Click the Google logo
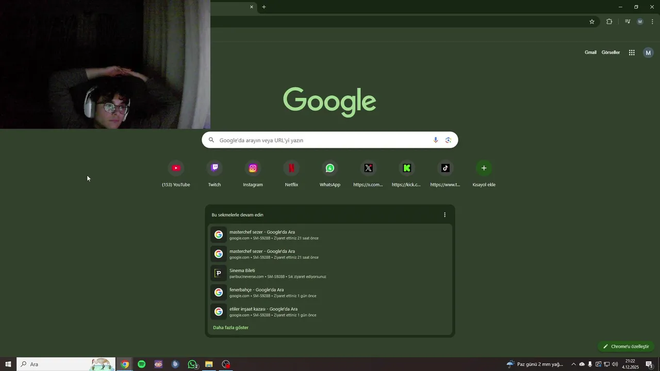Viewport: 660px width, 371px height. coord(329,101)
